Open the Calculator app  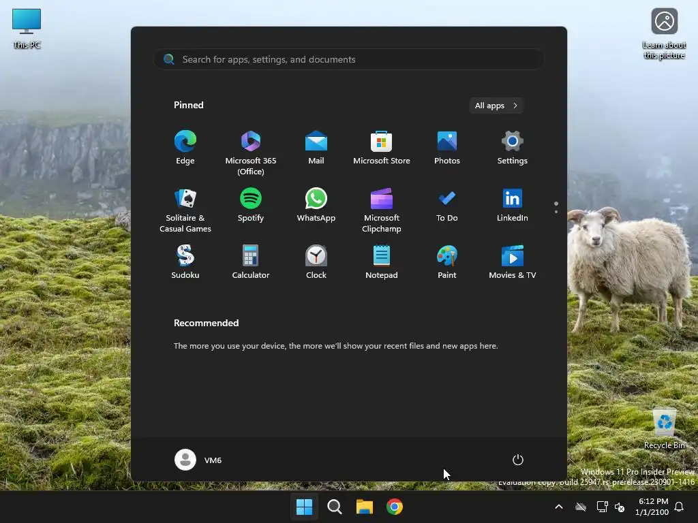click(251, 262)
